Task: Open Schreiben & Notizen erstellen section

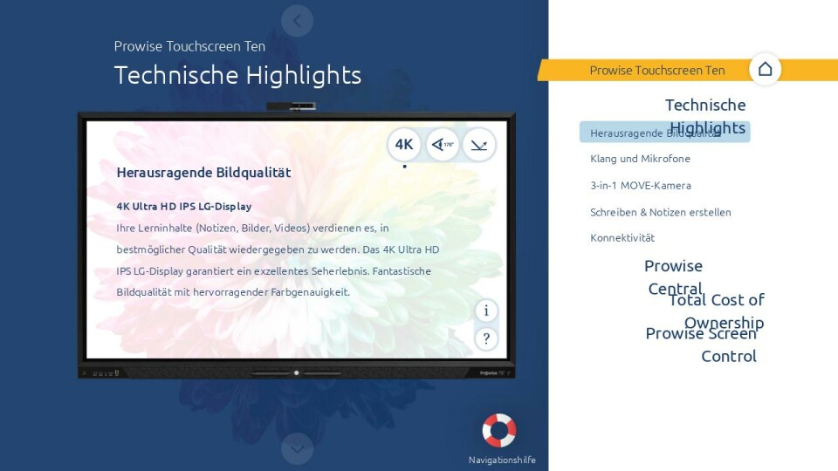Action: click(661, 212)
